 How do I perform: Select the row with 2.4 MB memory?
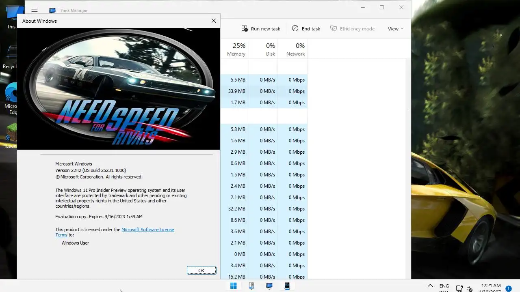(264, 186)
